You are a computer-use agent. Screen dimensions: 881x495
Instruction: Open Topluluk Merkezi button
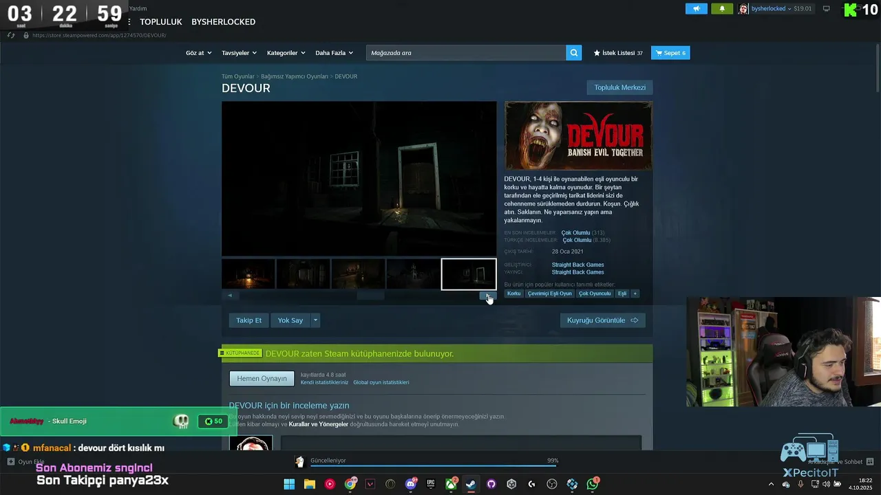coord(619,87)
